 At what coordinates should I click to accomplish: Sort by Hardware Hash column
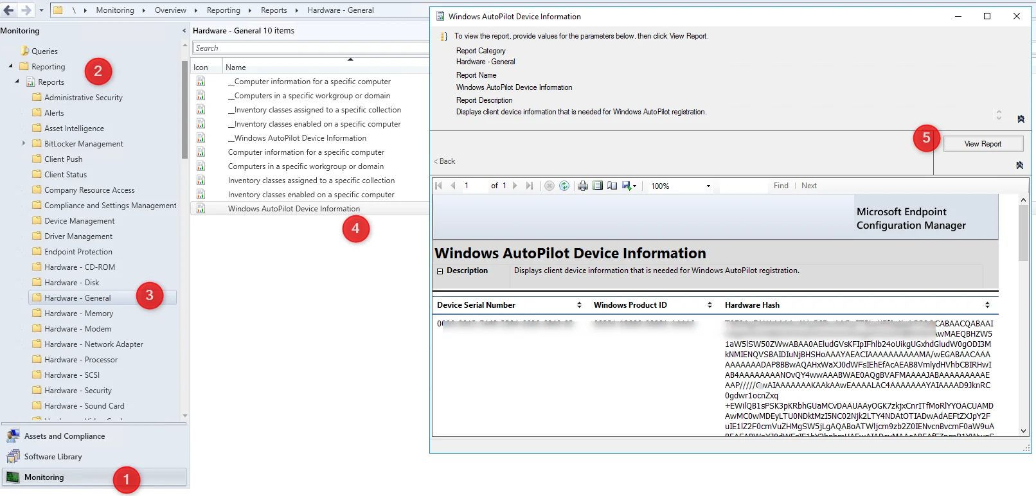[x=987, y=305]
